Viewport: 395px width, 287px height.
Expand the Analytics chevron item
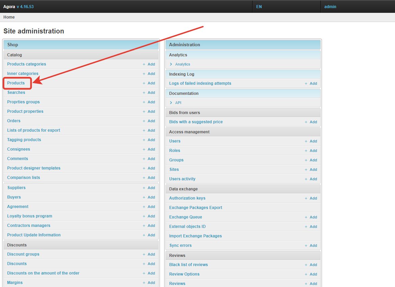click(x=171, y=64)
